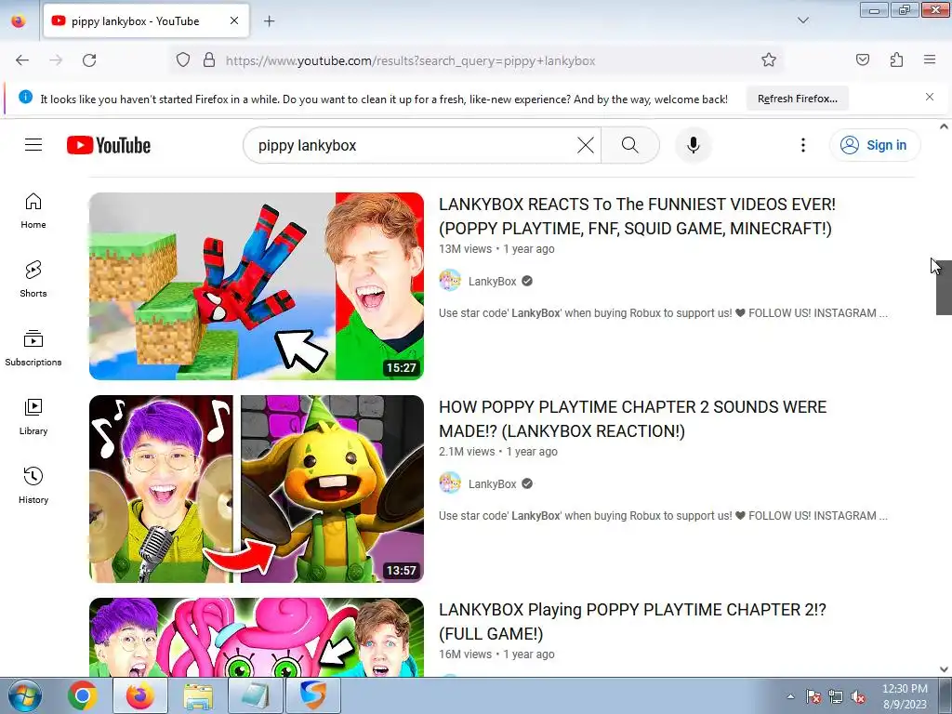Screen dimensions: 952x714
Task: Open the Firefox application menu
Action: pos(930,59)
